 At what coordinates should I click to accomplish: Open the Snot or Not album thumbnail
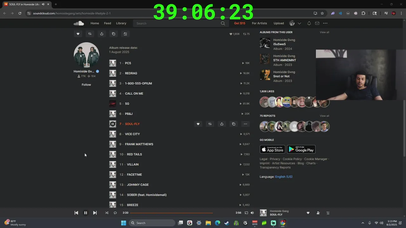(x=265, y=75)
